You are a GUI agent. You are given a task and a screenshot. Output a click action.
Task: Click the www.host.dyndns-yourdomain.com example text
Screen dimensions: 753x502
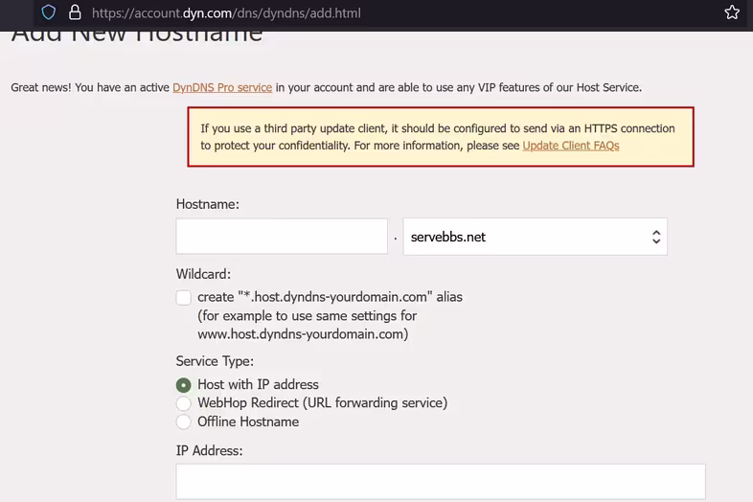303,333
